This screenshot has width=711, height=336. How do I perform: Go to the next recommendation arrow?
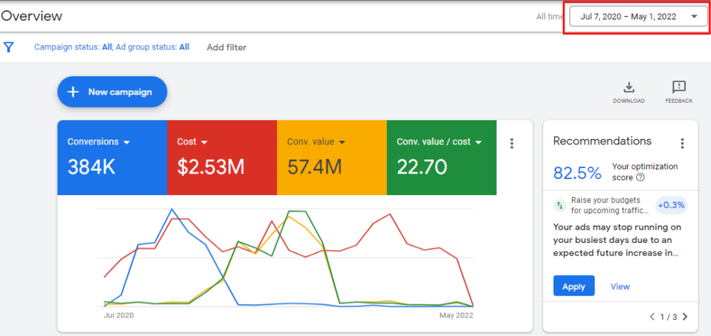(x=685, y=317)
